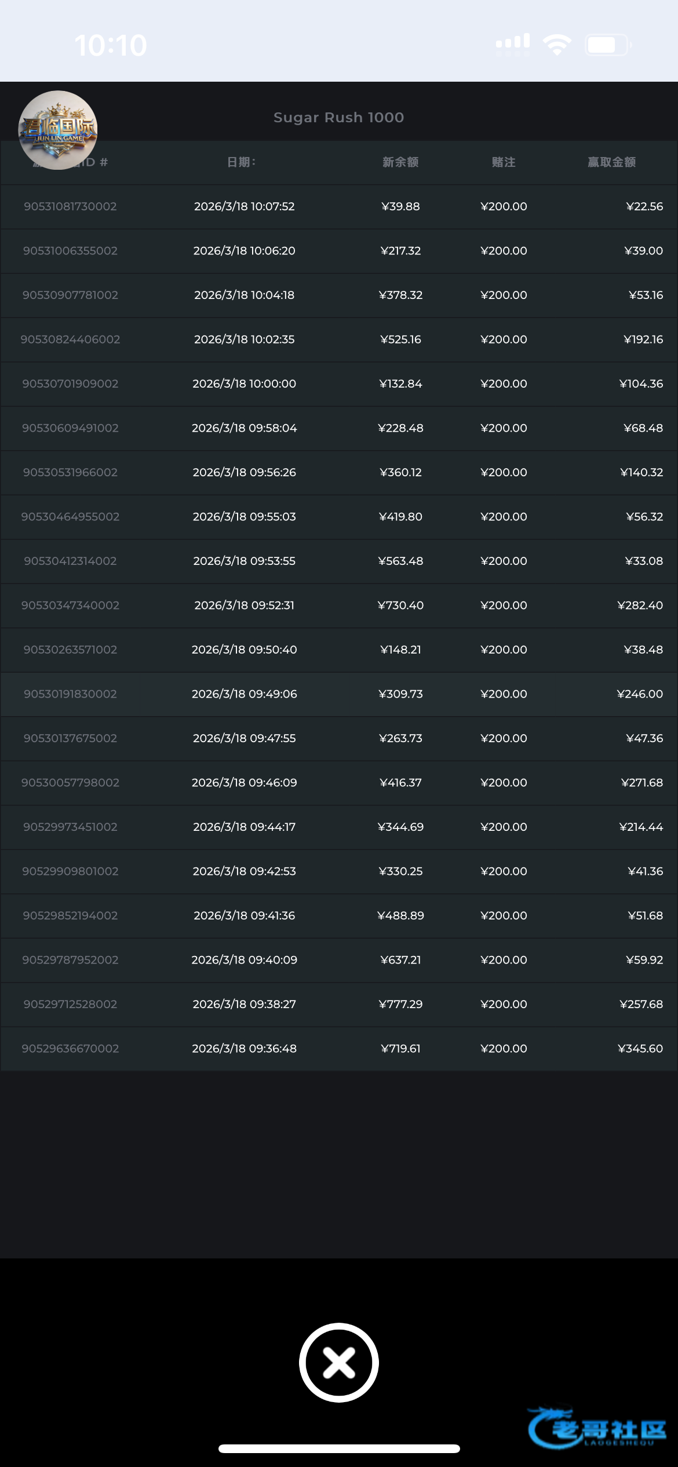
Task: Open round 90530347340002 details
Action: [x=70, y=605]
